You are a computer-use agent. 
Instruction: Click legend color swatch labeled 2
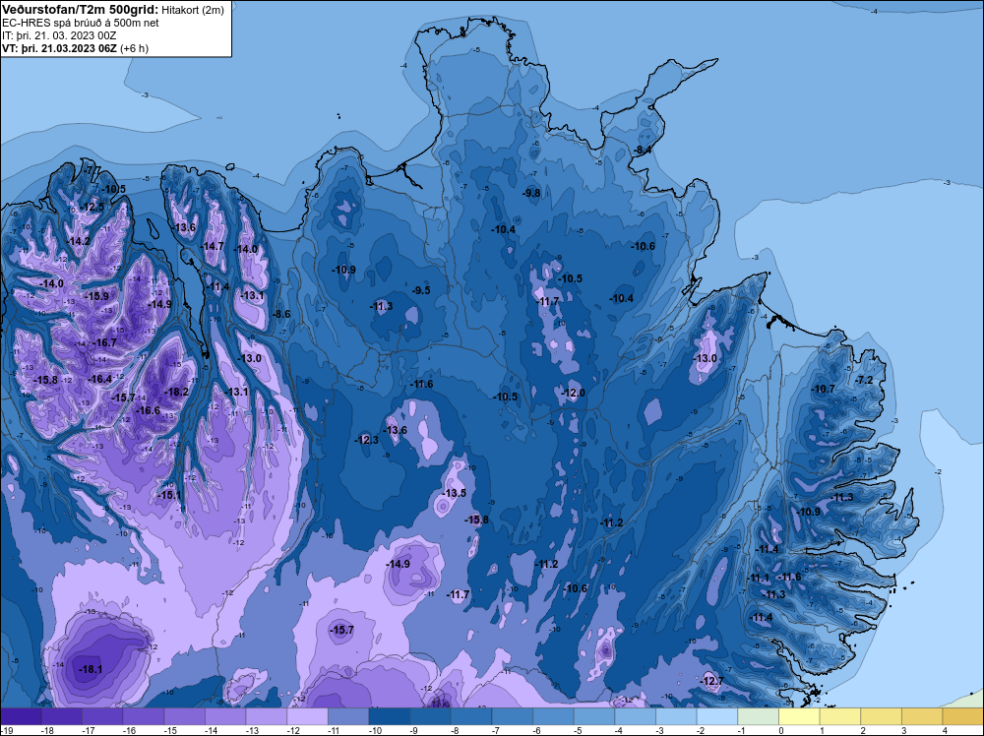coord(881,716)
